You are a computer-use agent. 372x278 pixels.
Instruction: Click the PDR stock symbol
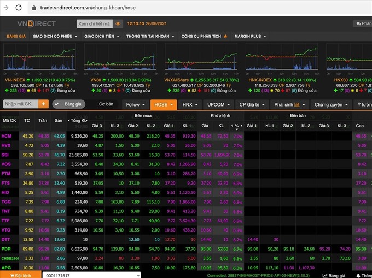(6, 249)
